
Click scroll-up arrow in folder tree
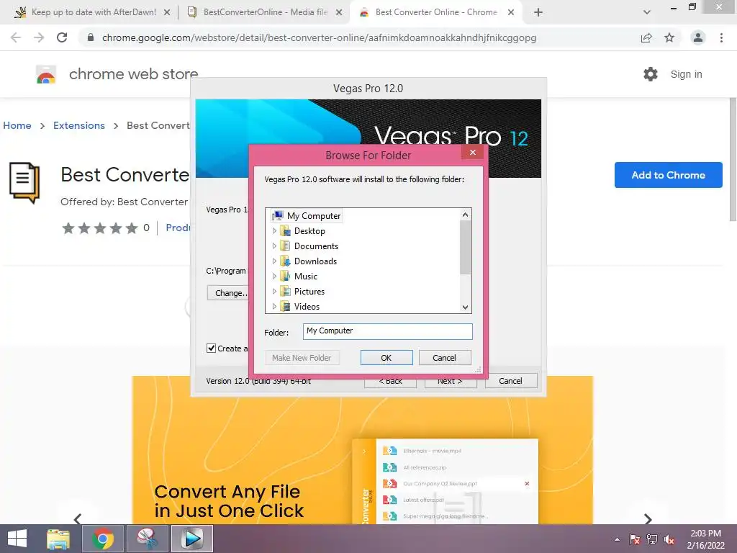(466, 215)
